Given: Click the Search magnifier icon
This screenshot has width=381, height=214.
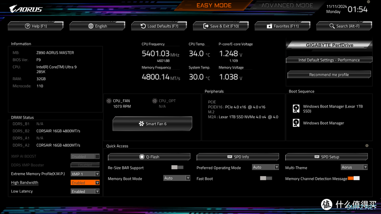Looking at the screenshot, I should click(x=332, y=26).
